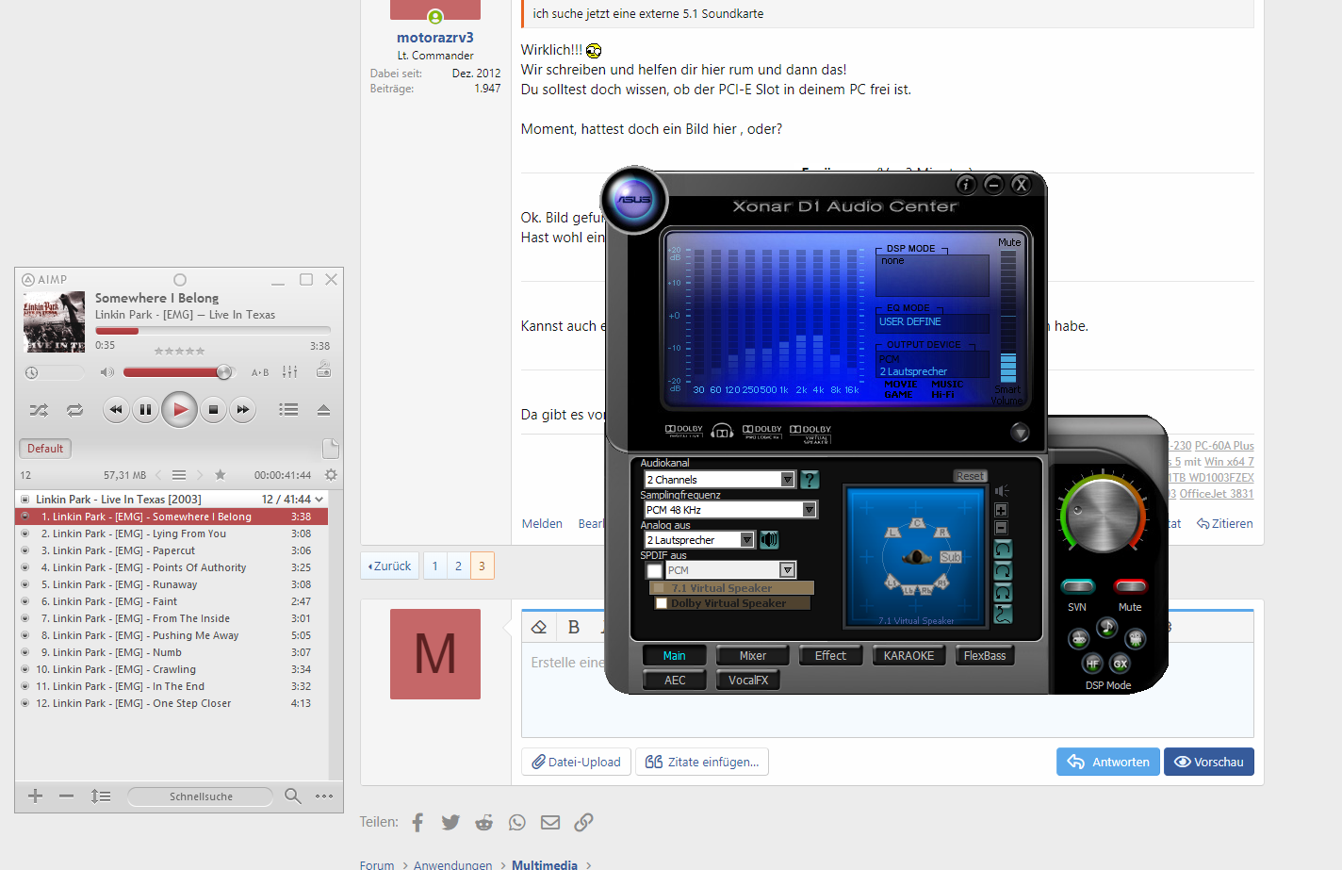Skip to previous track in AIMP
Screen dimensions: 1342x870
(116, 409)
